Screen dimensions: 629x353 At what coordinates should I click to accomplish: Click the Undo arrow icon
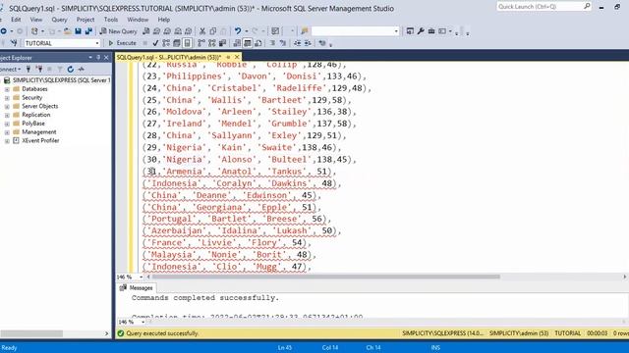tap(238, 30)
